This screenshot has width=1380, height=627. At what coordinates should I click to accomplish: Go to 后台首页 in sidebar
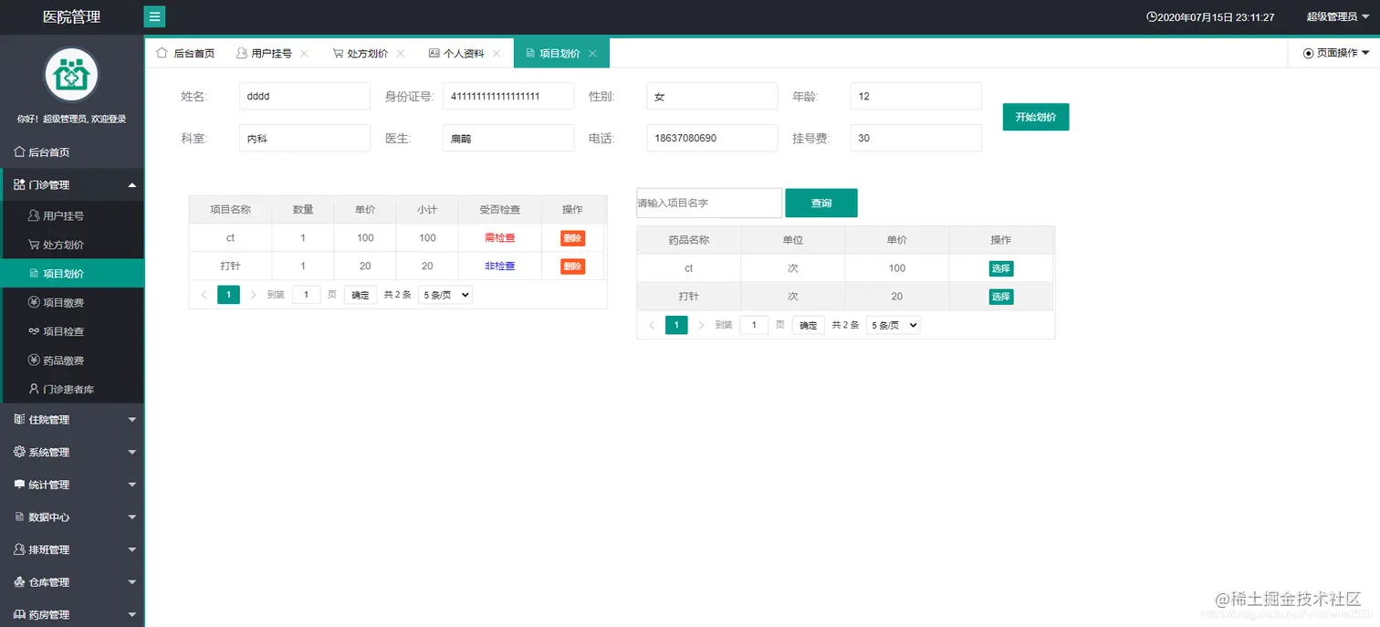72,152
